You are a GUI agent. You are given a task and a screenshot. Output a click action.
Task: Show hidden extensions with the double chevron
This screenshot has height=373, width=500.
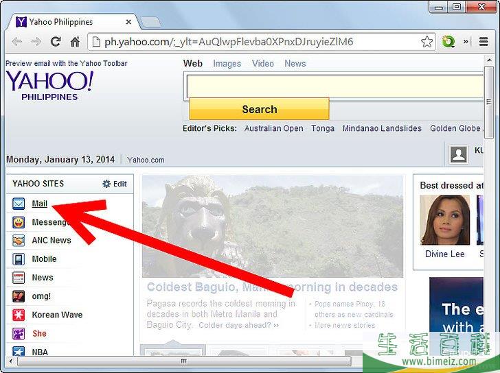tap(466, 42)
